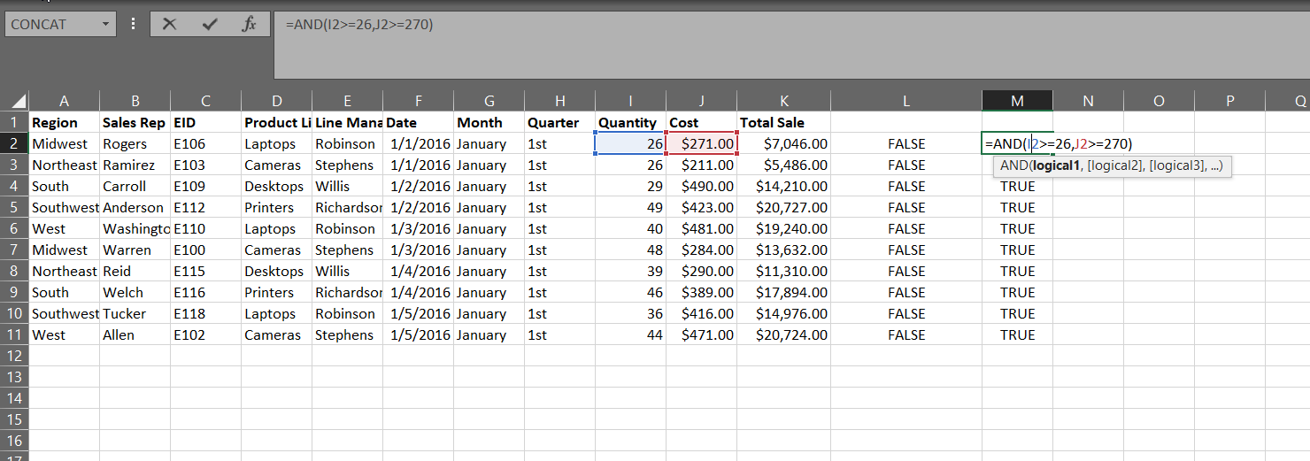
Task: Select total sale $20,724.00
Action: (783, 335)
